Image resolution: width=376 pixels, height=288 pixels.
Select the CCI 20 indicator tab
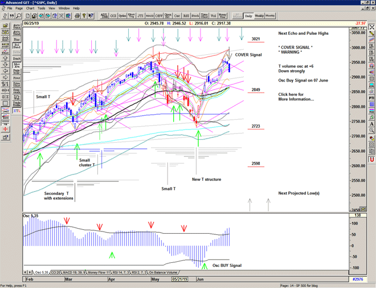pos(56,273)
